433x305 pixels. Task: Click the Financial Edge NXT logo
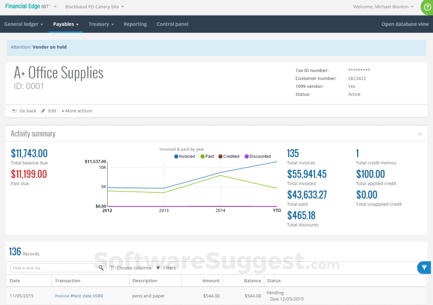25,6
